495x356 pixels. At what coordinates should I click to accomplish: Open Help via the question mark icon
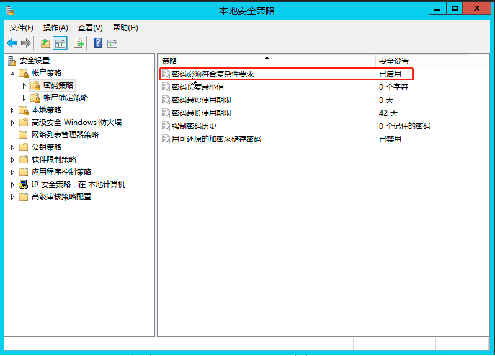tap(97, 43)
